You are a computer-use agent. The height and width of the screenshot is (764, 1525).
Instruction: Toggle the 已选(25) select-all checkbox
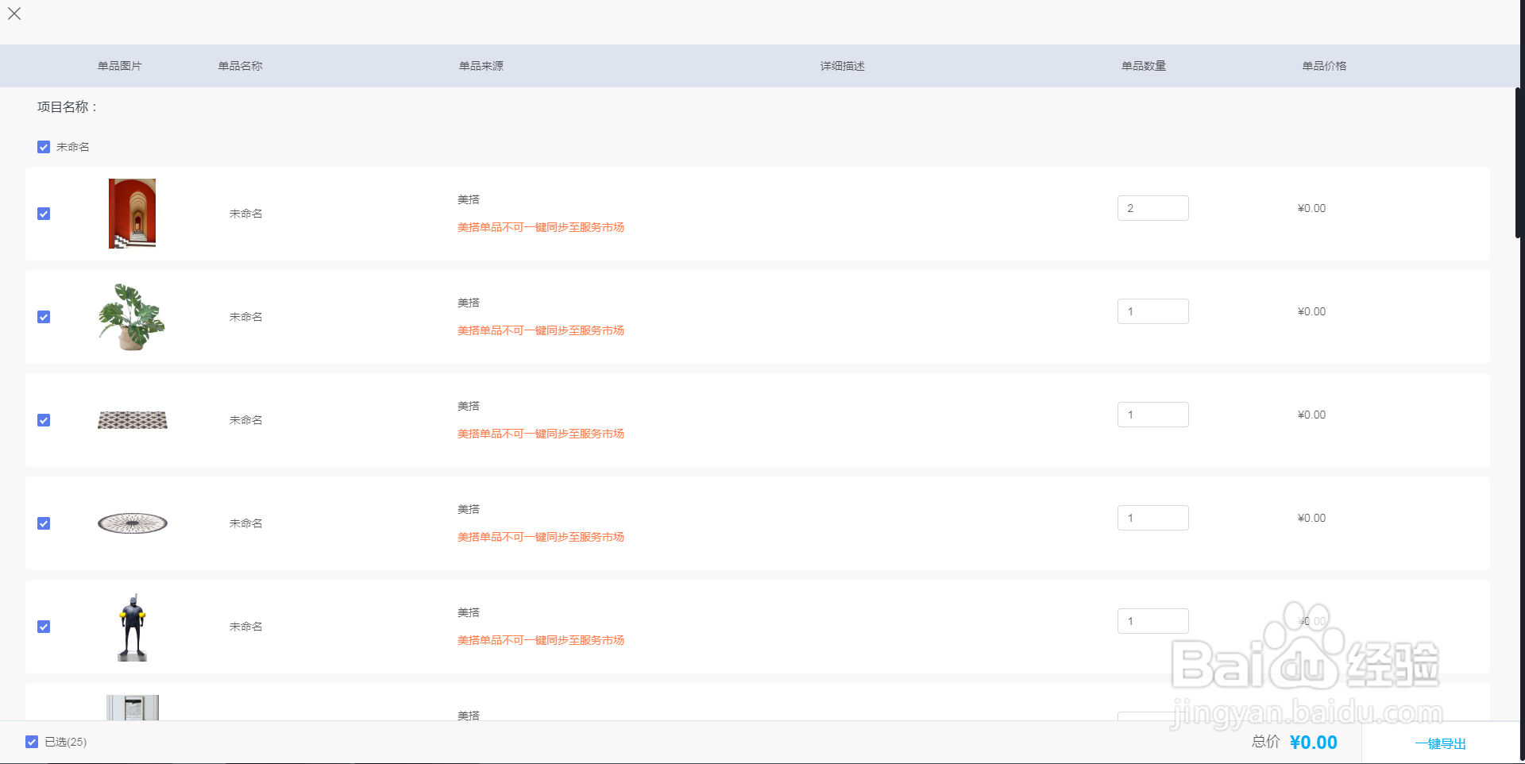tap(32, 742)
